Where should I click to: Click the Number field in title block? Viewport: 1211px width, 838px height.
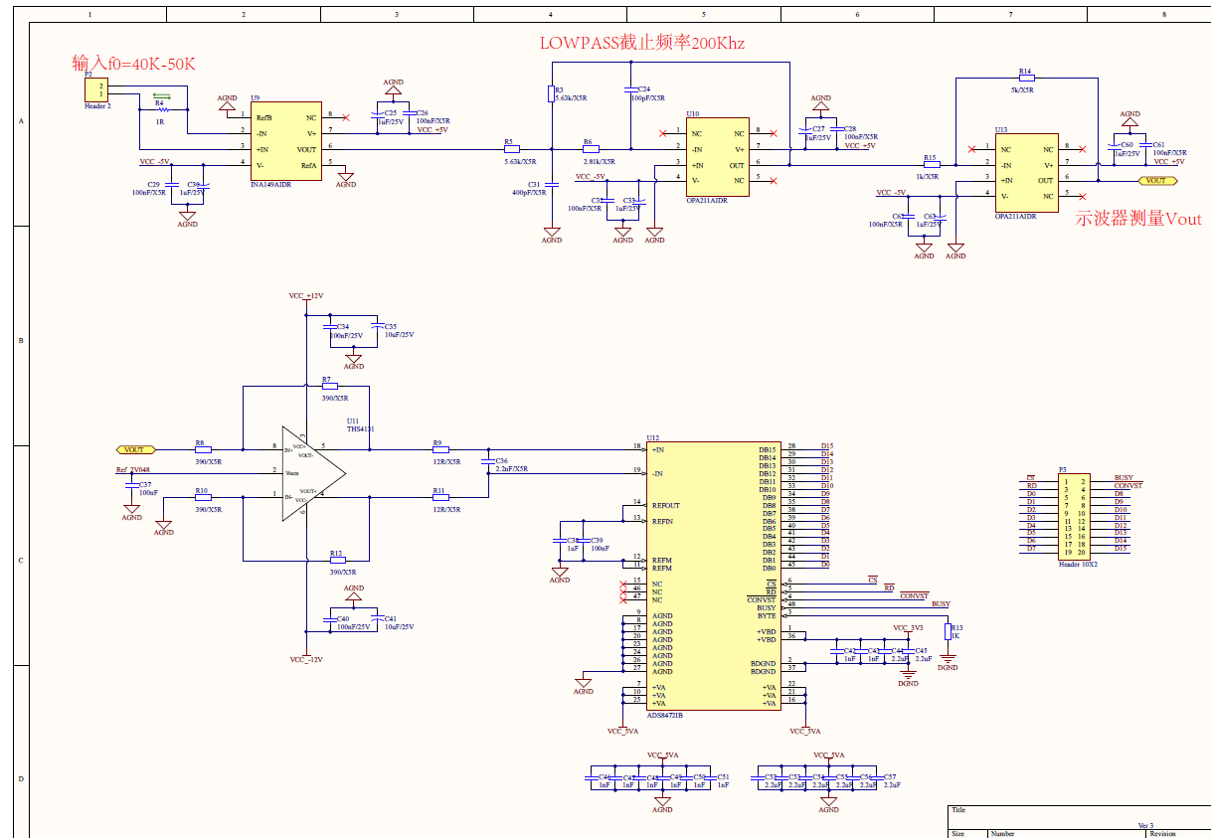click(x=1002, y=834)
